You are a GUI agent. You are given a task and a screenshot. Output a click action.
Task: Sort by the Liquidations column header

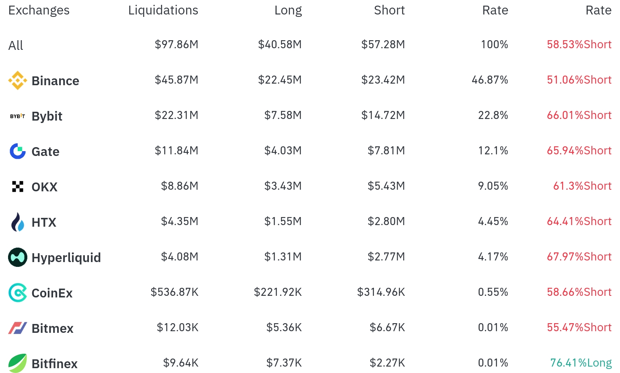[x=163, y=10]
